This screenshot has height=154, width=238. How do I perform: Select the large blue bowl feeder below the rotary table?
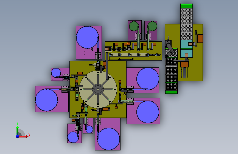point(108,139)
